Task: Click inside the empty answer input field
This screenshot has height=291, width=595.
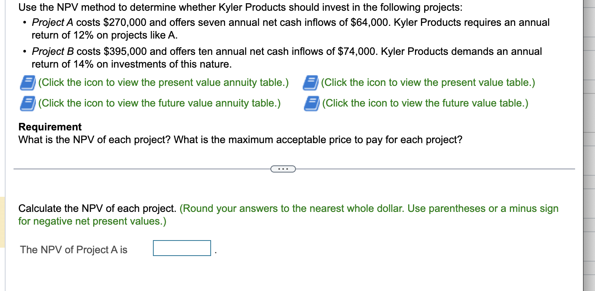Action: click(x=182, y=248)
